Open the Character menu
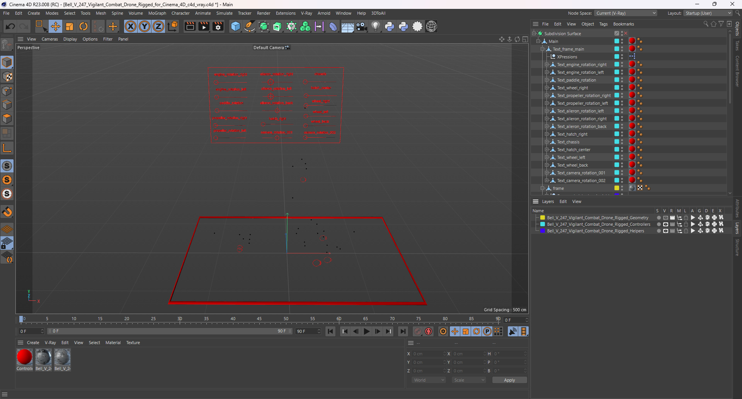742x399 pixels. pos(180,13)
